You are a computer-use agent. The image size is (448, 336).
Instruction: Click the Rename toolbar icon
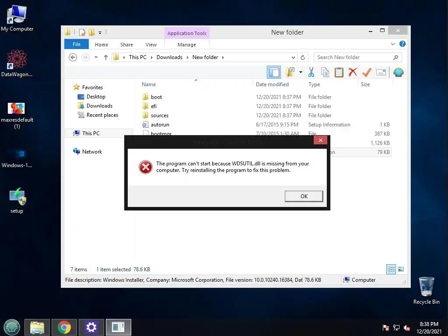(381, 72)
